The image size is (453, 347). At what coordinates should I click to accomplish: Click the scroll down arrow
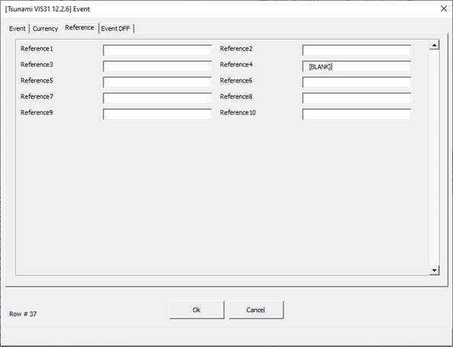tap(434, 270)
